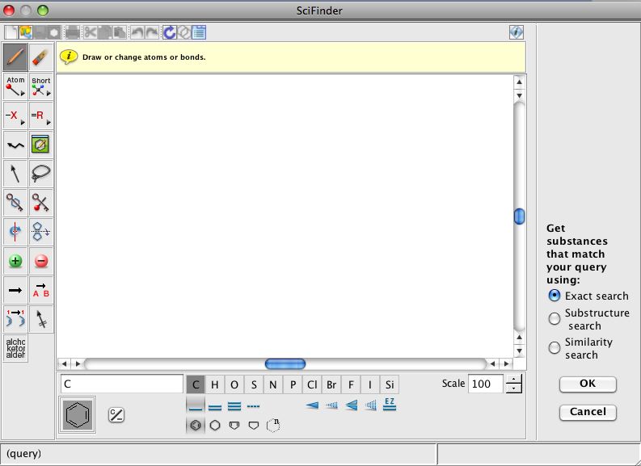641x466 pixels.
Task: Select the red negative charge tool
Action: pos(41,261)
